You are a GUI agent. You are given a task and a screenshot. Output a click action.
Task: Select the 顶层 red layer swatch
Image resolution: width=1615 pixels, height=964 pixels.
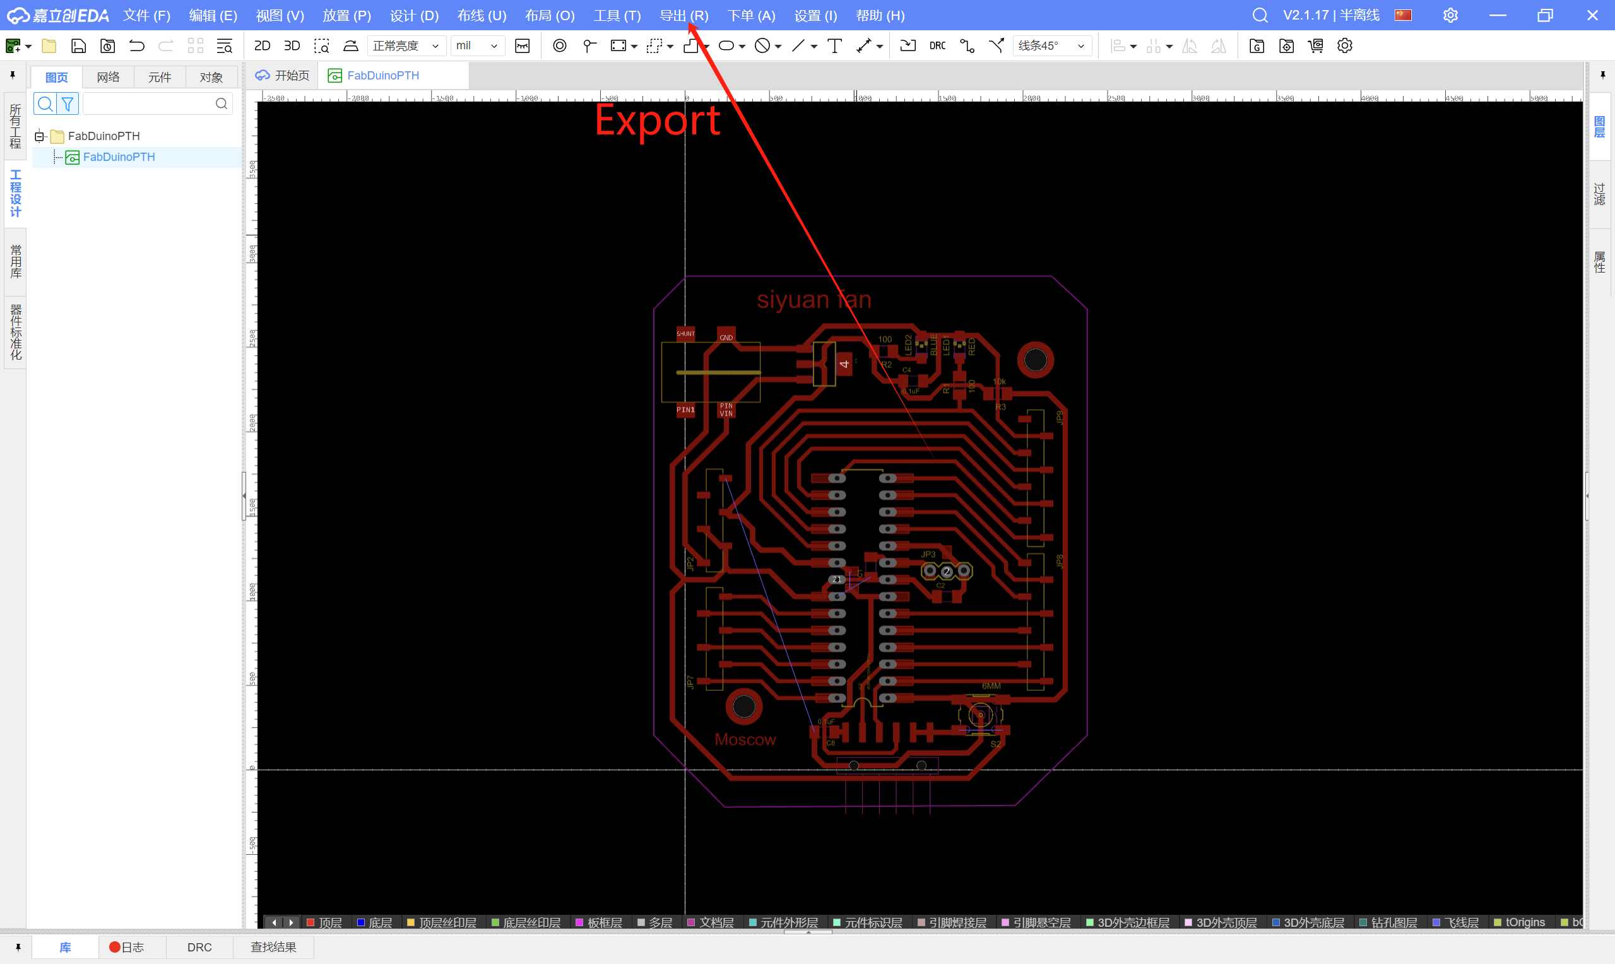click(x=311, y=922)
